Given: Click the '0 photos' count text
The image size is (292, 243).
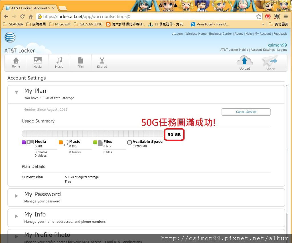Looking at the screenshot, I should pos(41,152).
